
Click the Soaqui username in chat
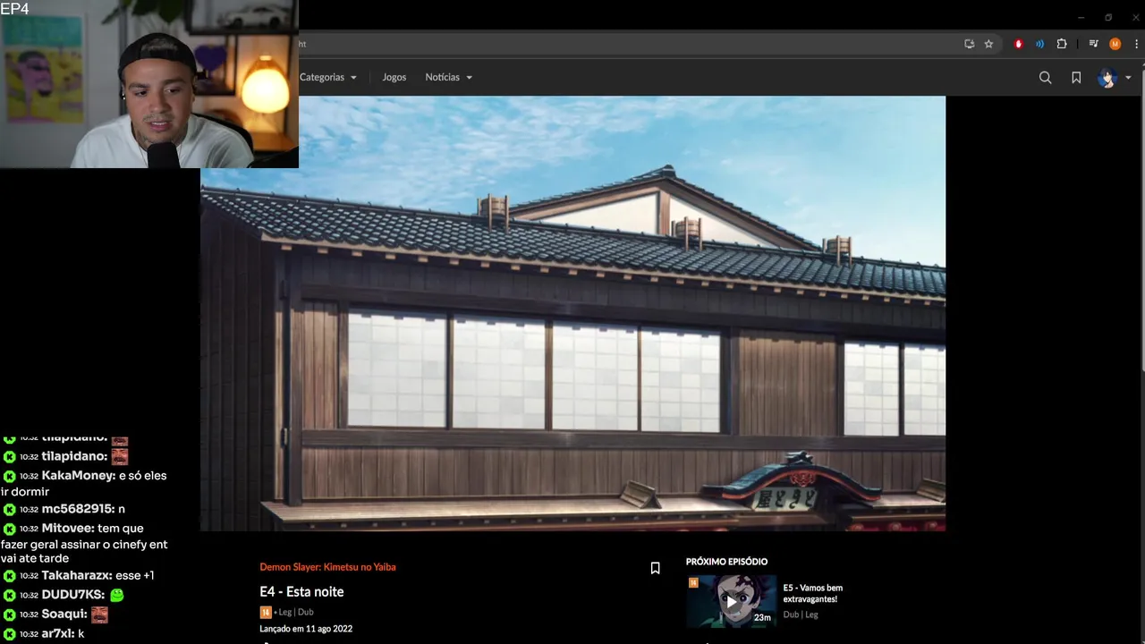(x=64, y=614)
